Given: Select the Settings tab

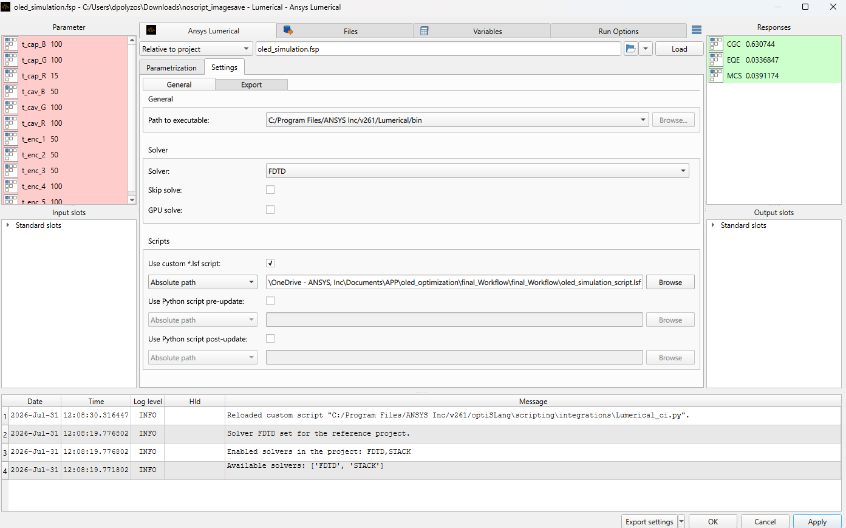Looking at the screenshot, I should click(224, 67).
